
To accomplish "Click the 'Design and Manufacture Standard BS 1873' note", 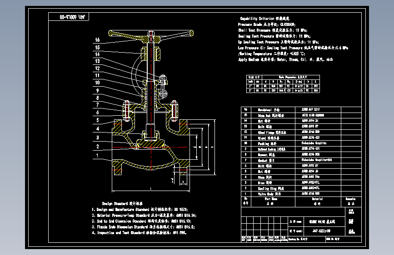I will click(140, 209).
